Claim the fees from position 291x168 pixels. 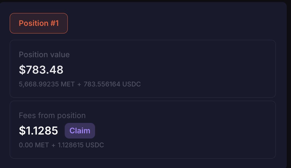click(x=80, y=131)
